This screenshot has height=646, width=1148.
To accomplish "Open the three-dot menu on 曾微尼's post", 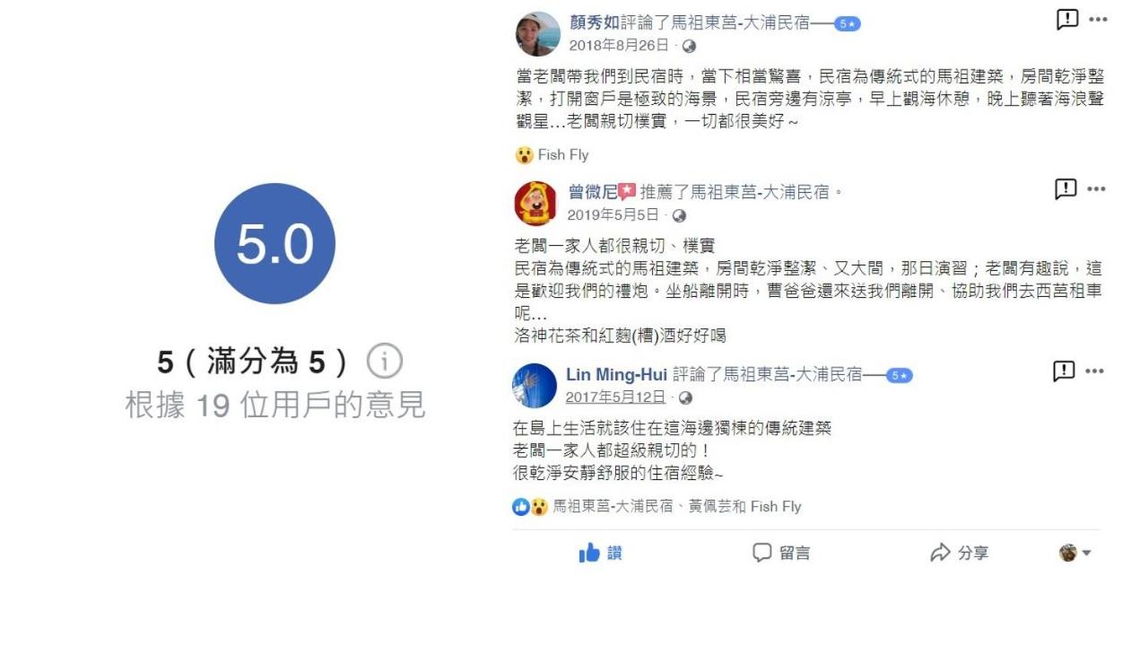I will click(1097, 189).
